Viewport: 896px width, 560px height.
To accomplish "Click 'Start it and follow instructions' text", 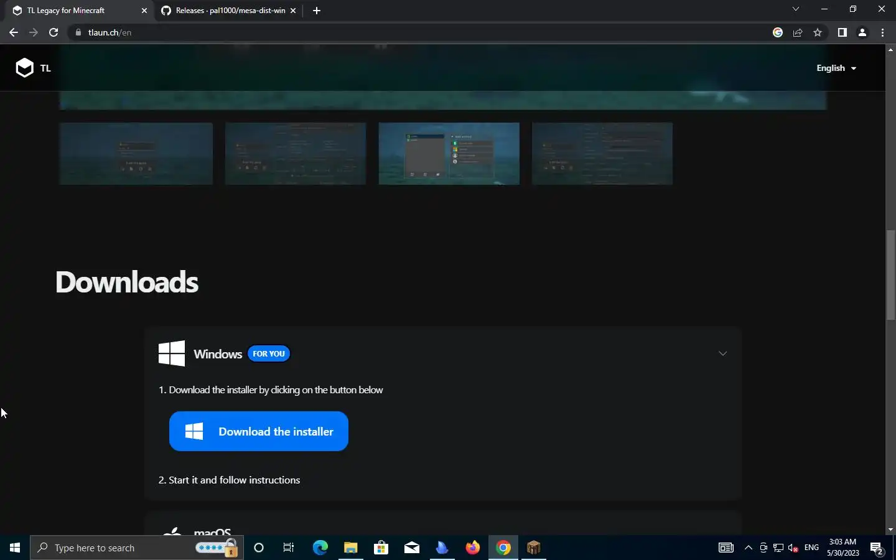I will click(x=235, y=480).
